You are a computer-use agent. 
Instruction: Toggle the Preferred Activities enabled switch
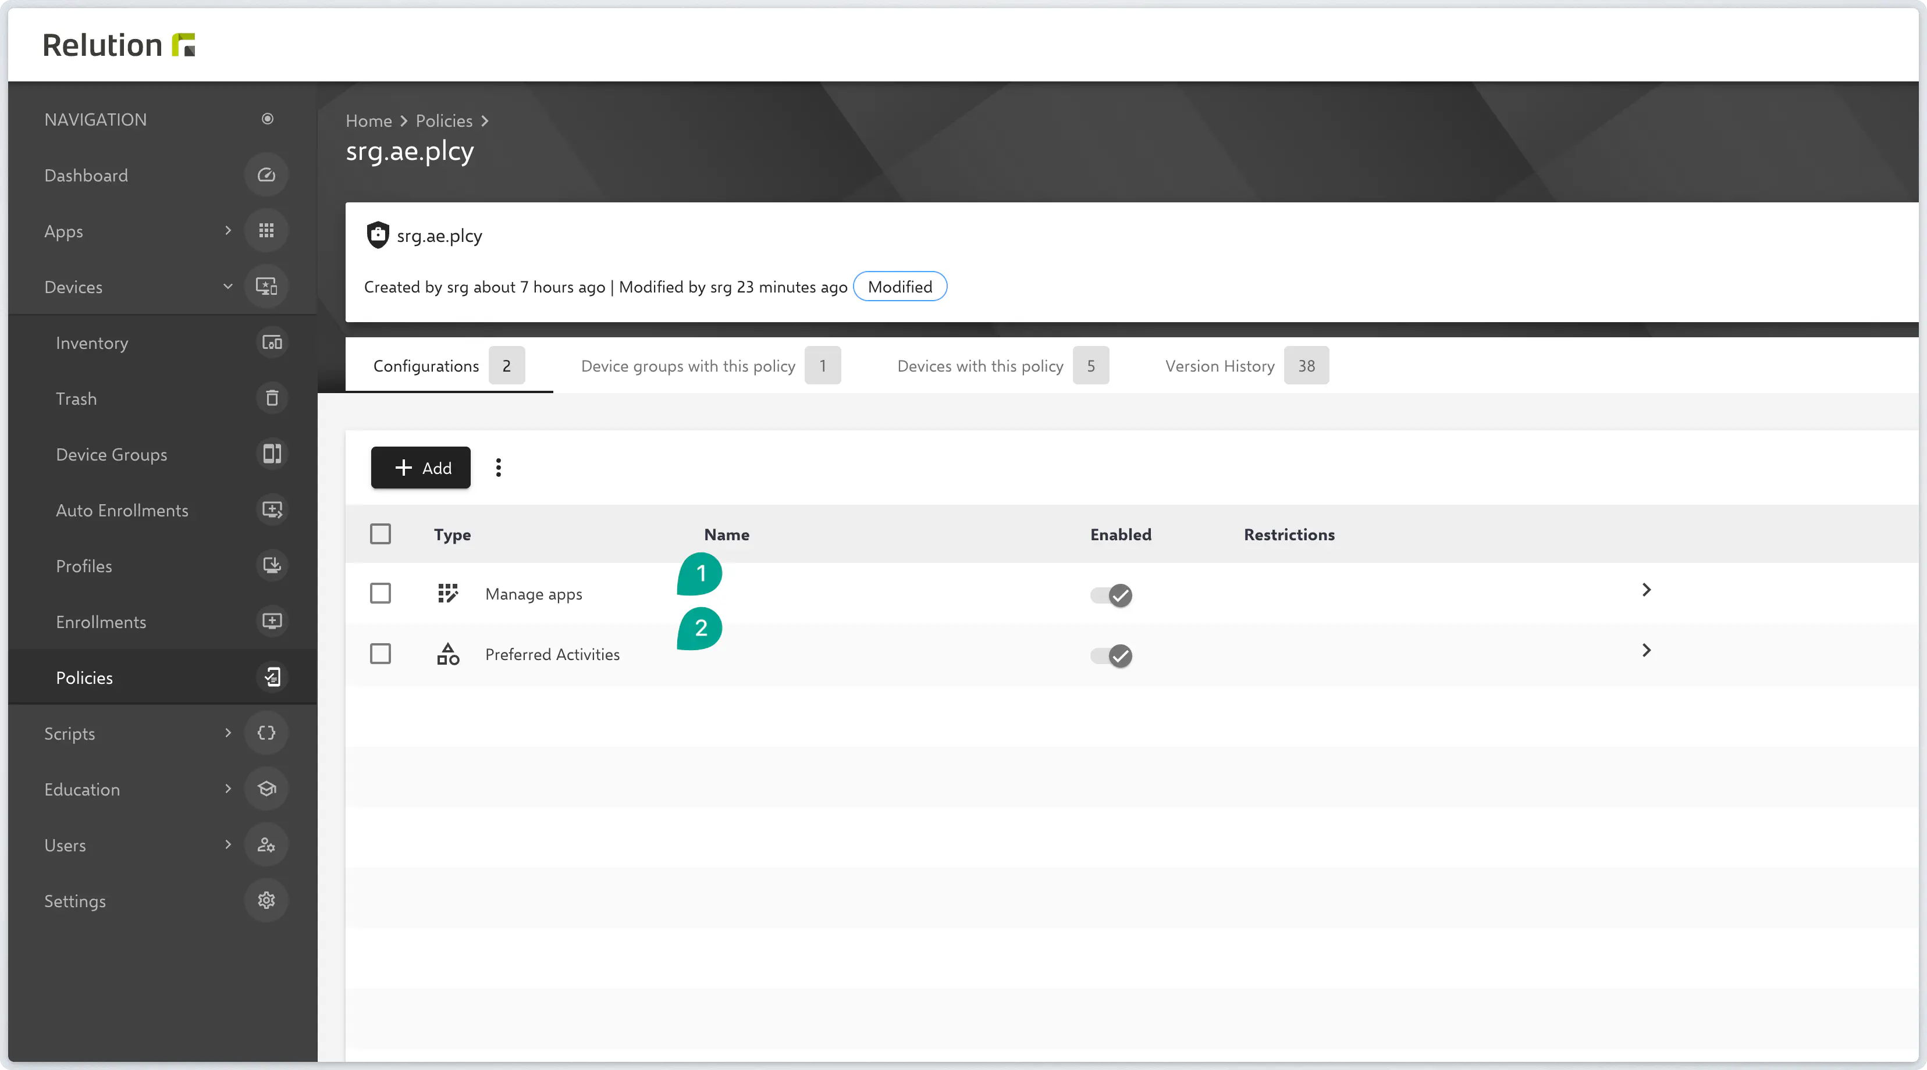[x=1111, y=656]
